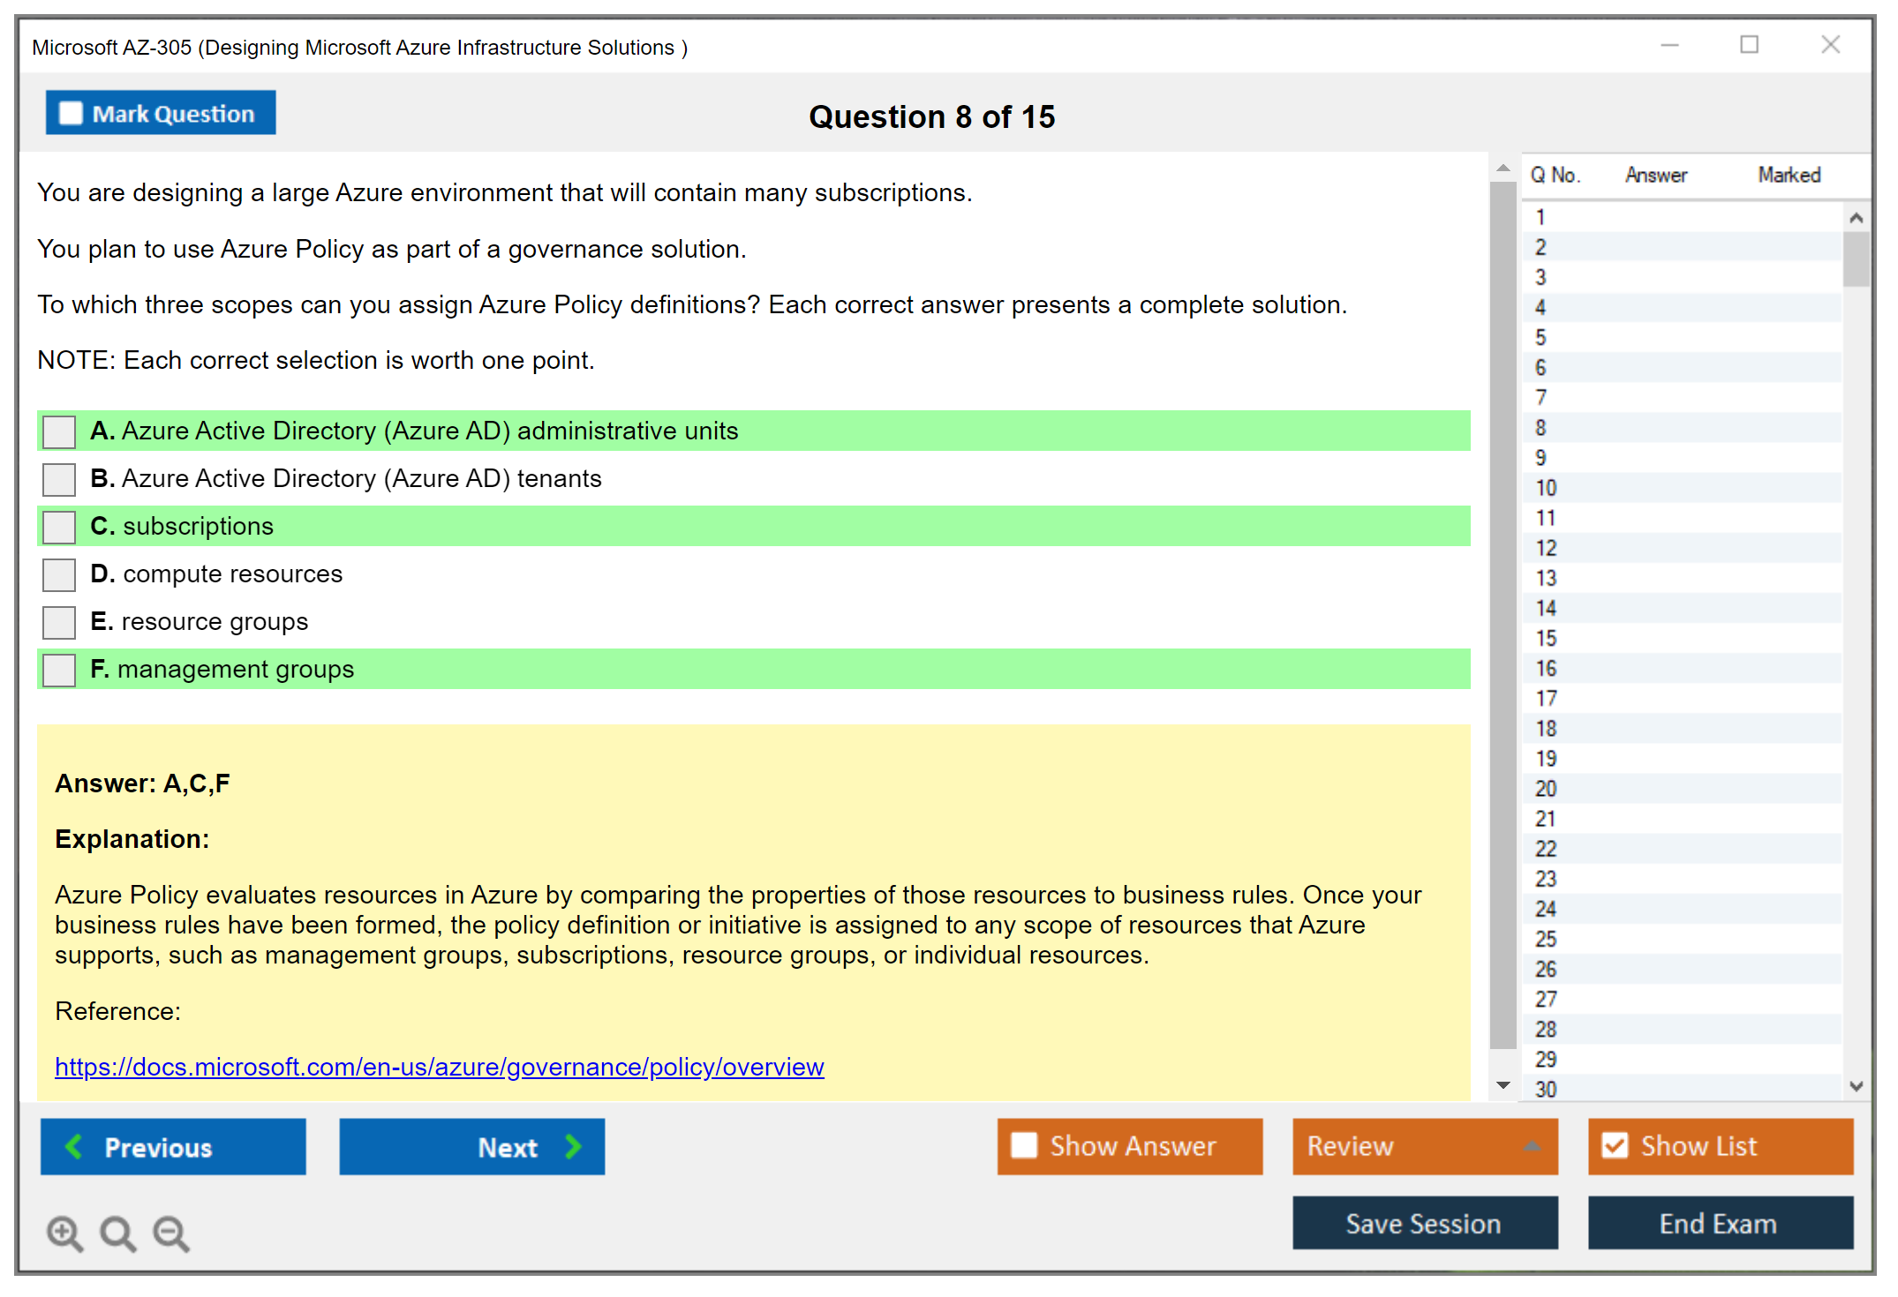Click the green right chevron on Next
The height and width of the screenshot is (1297, 1898).
pyautogui.click(x=573, y=1146)
